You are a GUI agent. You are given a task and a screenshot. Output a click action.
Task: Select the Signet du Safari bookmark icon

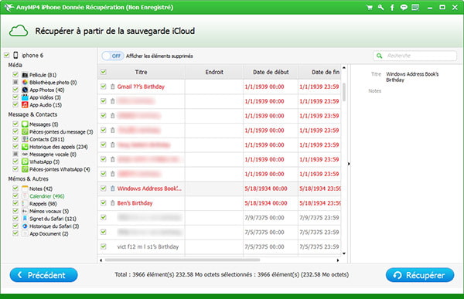click(25, 219)
